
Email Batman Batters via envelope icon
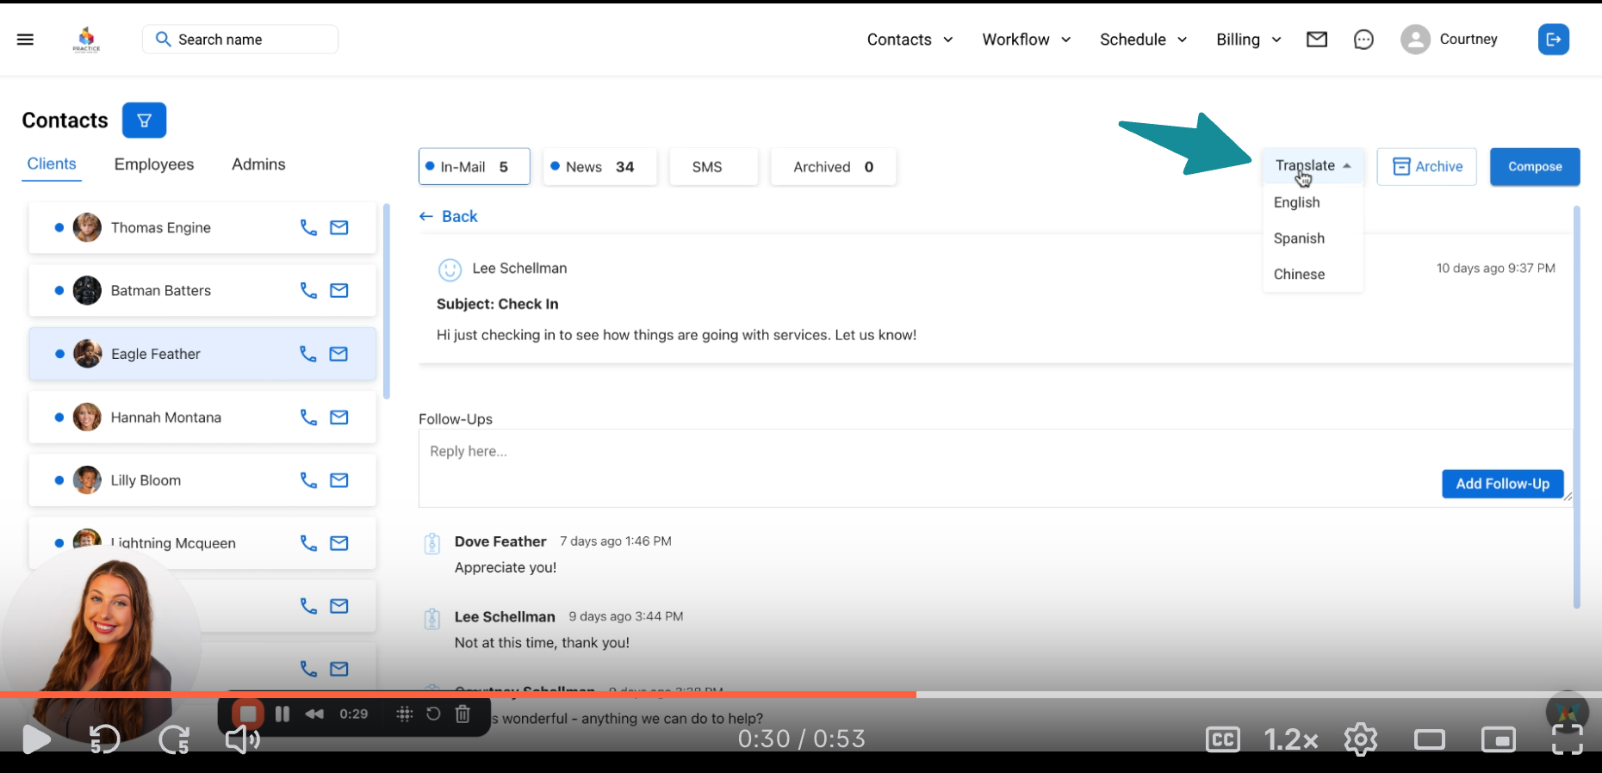[x=339, y=291]
